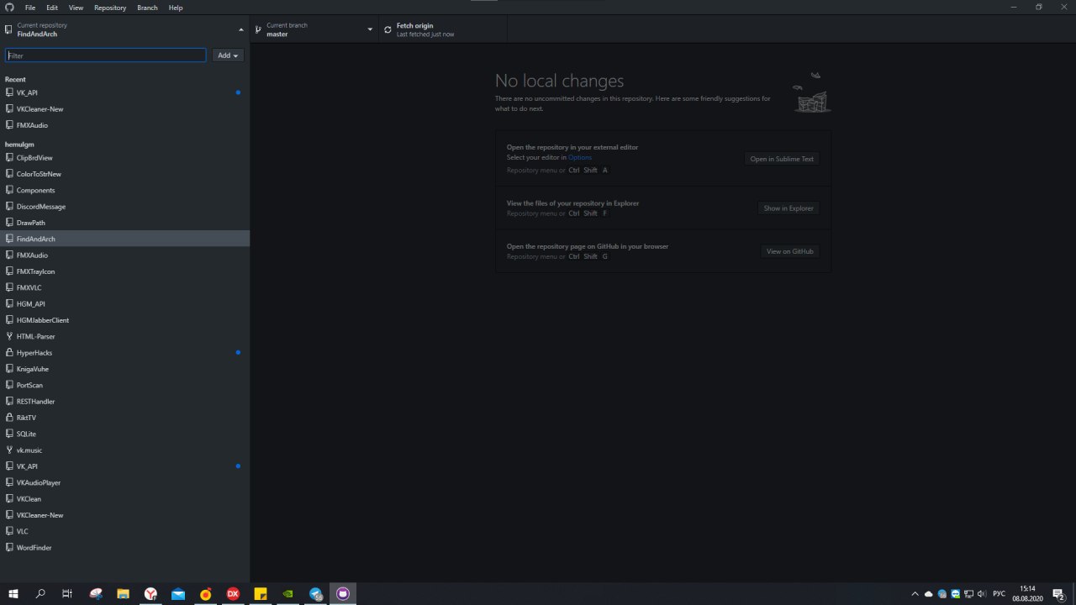Open the Edit menu
The width and height of the screenshot is (1076, 605).
click(x=52, y=8)
